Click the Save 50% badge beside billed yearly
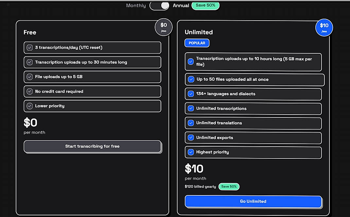 click(x=229, y=187)
